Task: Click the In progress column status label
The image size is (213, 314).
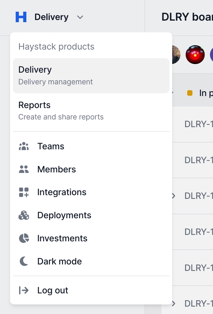Action: coord(206,93)
